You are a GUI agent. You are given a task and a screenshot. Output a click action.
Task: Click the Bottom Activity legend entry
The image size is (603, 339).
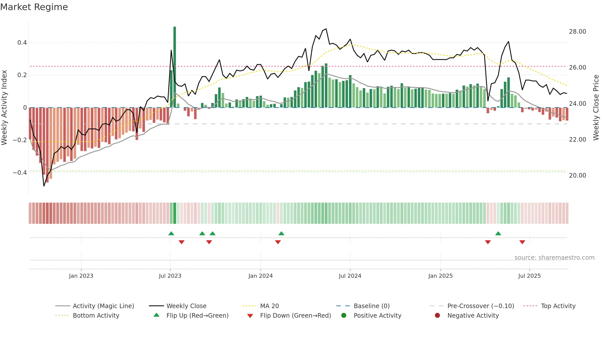pyautogui.click(x=87, y=315)
